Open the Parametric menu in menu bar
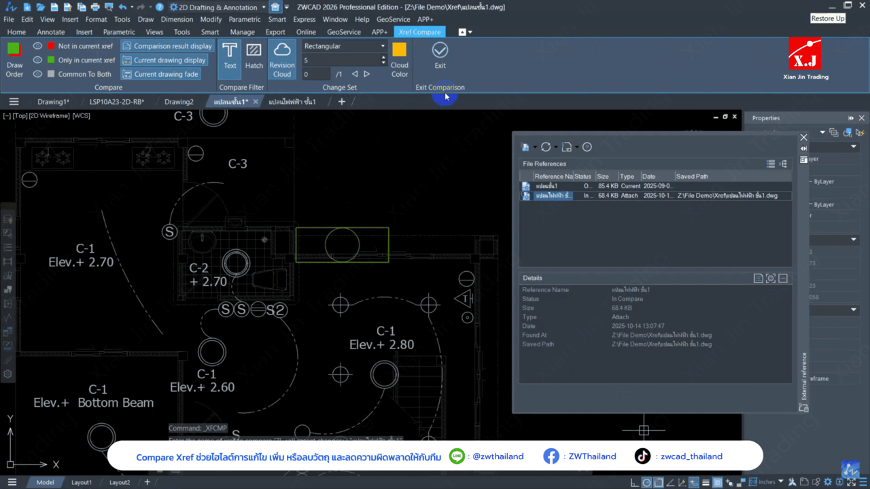This screenshot has height=489, width=870. pyautogui.click(x=245, y=20)
